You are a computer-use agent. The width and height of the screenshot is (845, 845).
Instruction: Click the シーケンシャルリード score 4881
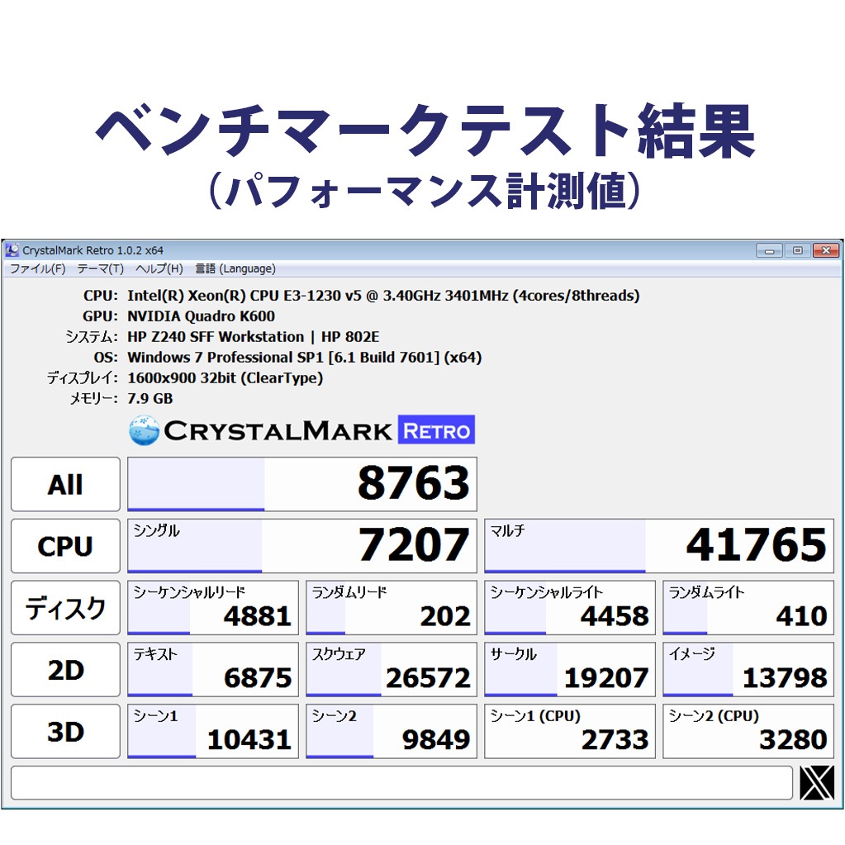pos(212,608)
